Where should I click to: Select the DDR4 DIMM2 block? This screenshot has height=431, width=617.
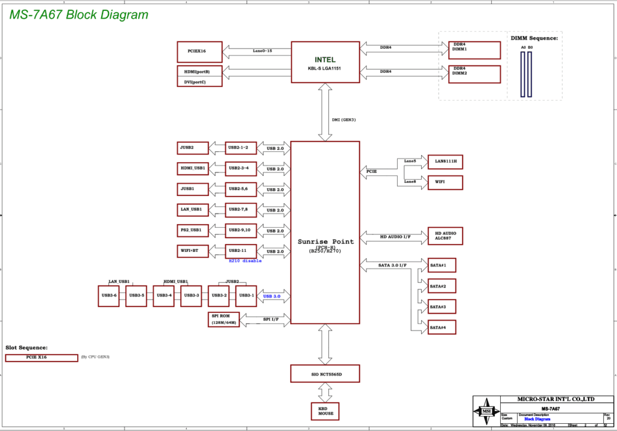pyautogui.click(x=475, y=74)
